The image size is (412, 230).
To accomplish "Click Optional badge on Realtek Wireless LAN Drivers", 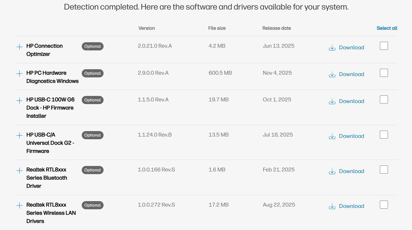I will [93, 205].
